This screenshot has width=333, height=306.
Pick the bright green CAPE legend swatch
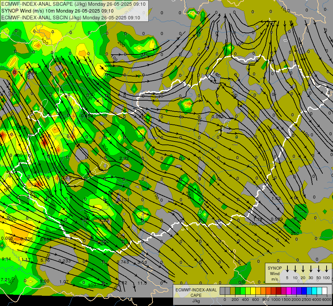coord(243,291)
